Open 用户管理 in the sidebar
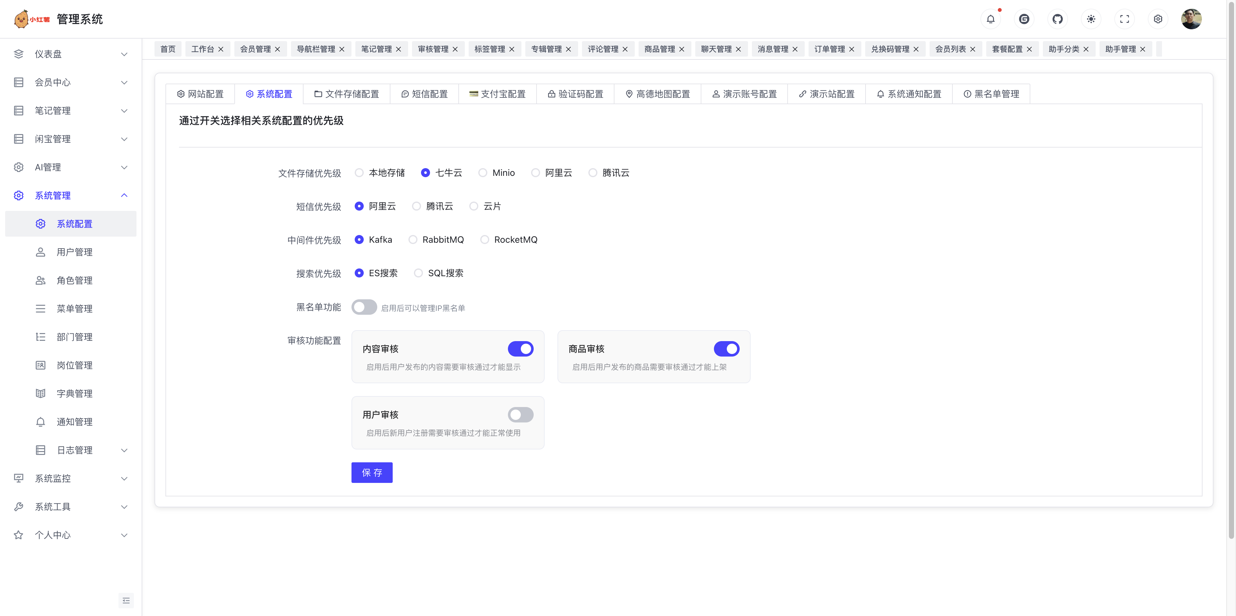 [x=74, y=252]
